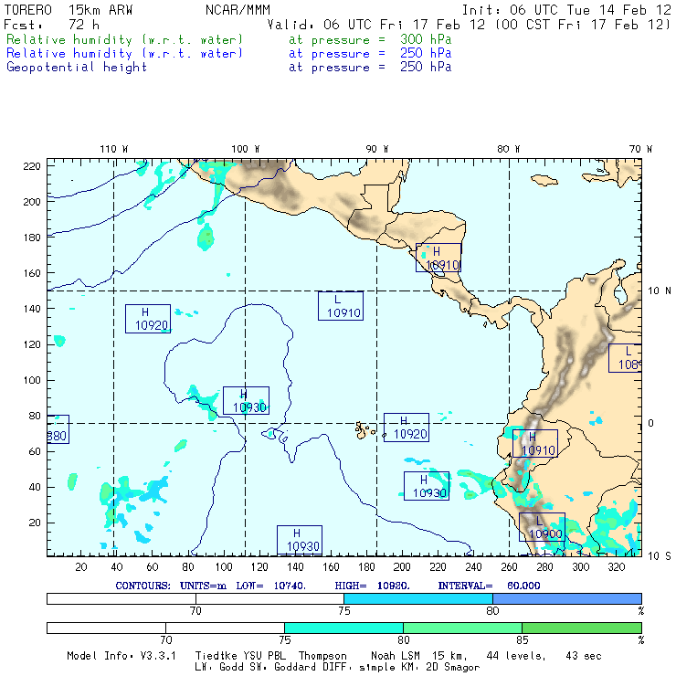The height and width of the screenshot is (676, 676).
Task: Click the Geopotential height legend label
Action: pyautogui.click(x=77, y=67)
